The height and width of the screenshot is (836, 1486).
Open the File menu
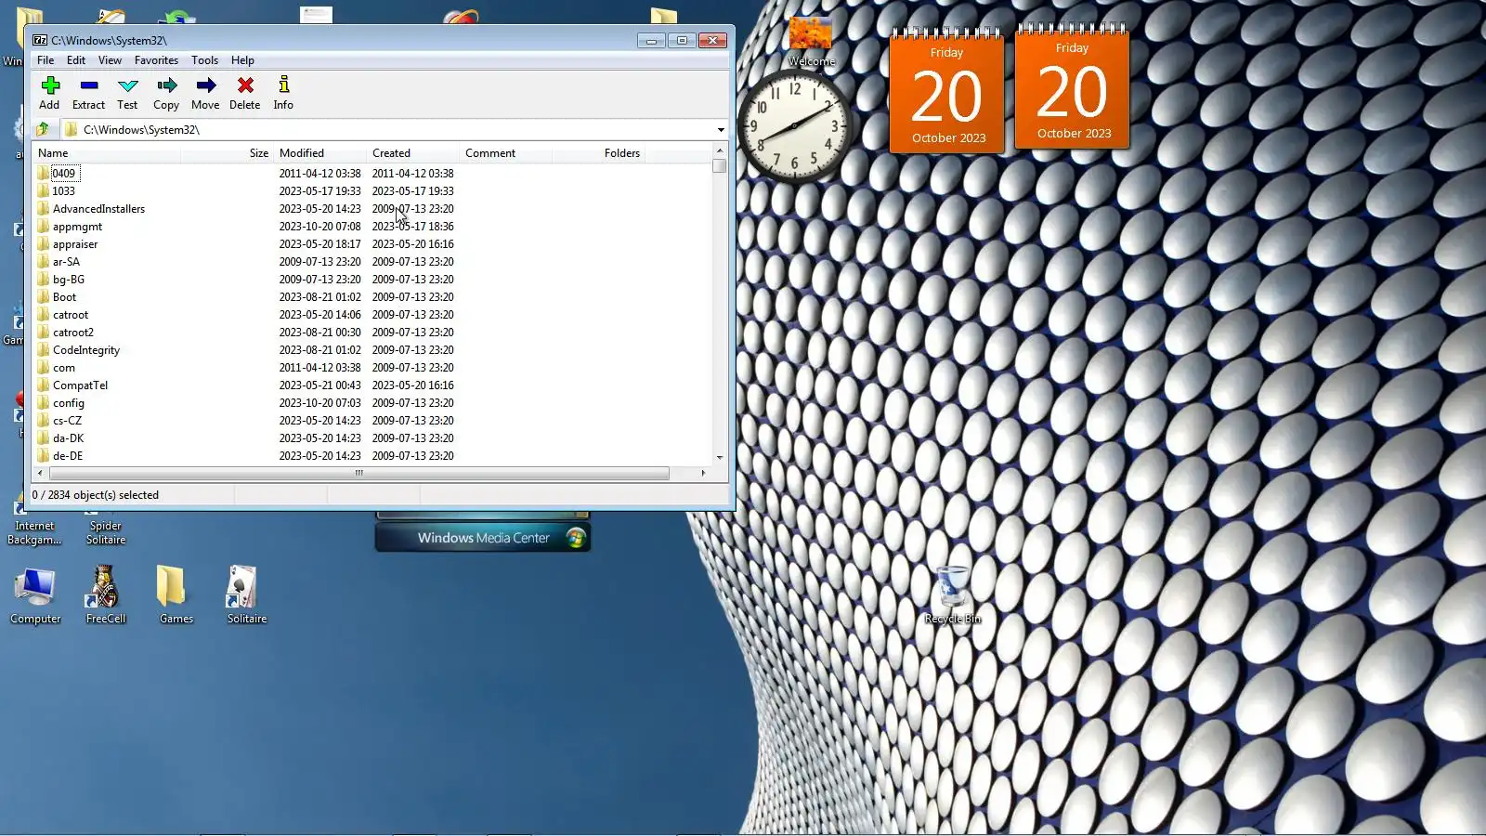46,60
